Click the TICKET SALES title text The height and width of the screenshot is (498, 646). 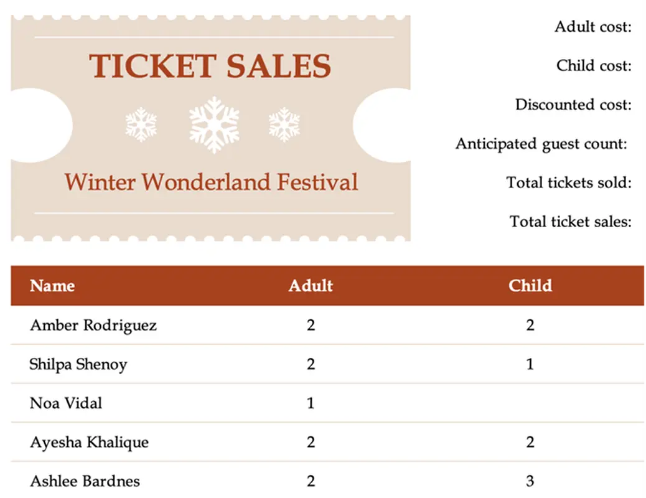coord(210,66)
